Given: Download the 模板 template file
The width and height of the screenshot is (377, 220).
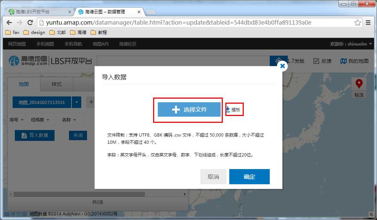Looking at the screenshot, I should pos(233,110).
